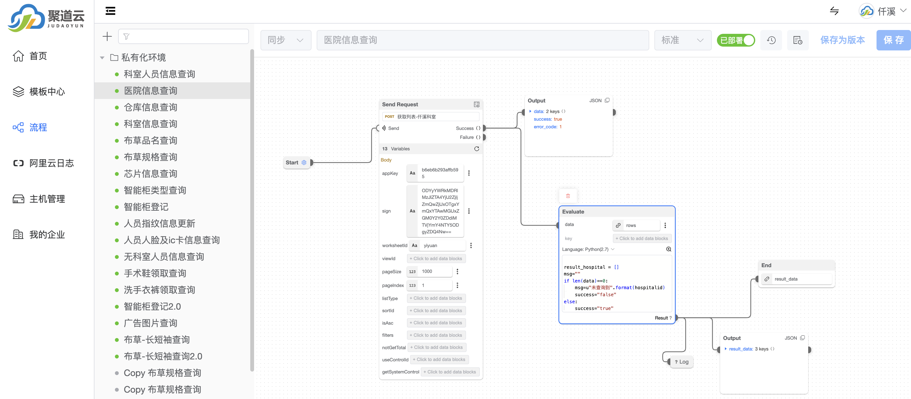Select 流程 in side navigation

pos(30,127)
